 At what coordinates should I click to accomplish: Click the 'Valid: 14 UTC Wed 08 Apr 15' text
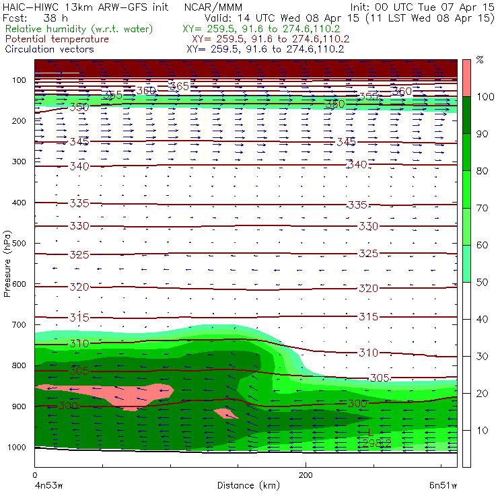coord(282,17)
